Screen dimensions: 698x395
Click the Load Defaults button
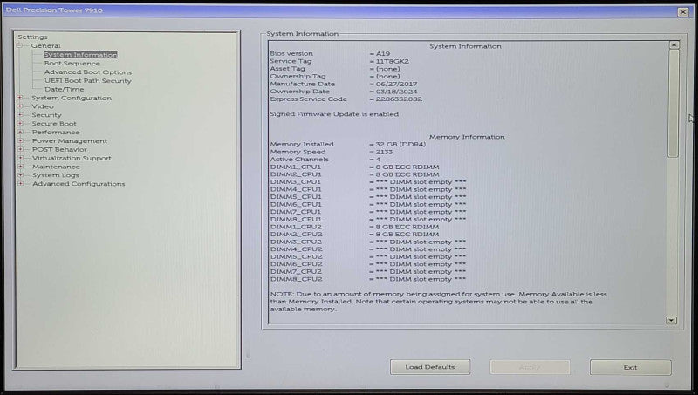[430, 367]
